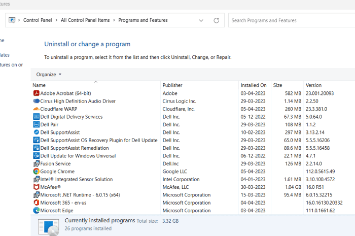This screenshot has height=236, width=355.
Task: Click the Cirrus High Definition Audio Driver icon
Action: 36,101
